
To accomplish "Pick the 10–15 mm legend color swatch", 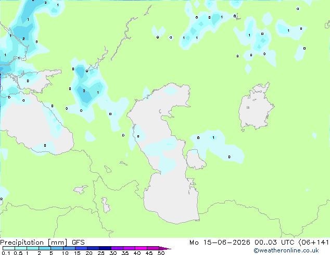I will [x=69, y=248].
